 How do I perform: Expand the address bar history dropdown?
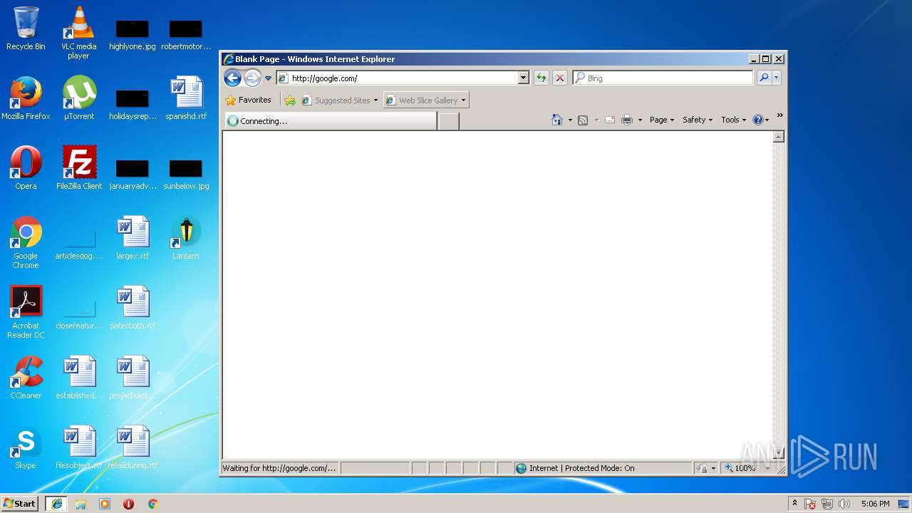524,78
